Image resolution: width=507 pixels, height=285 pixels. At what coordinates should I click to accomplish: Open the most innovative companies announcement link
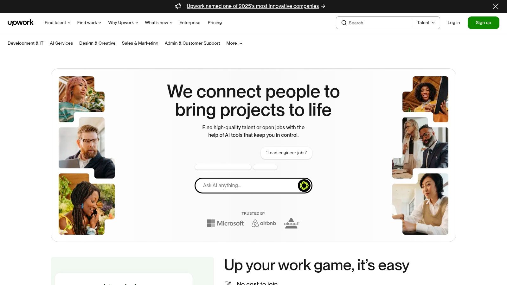coord(253,6)
